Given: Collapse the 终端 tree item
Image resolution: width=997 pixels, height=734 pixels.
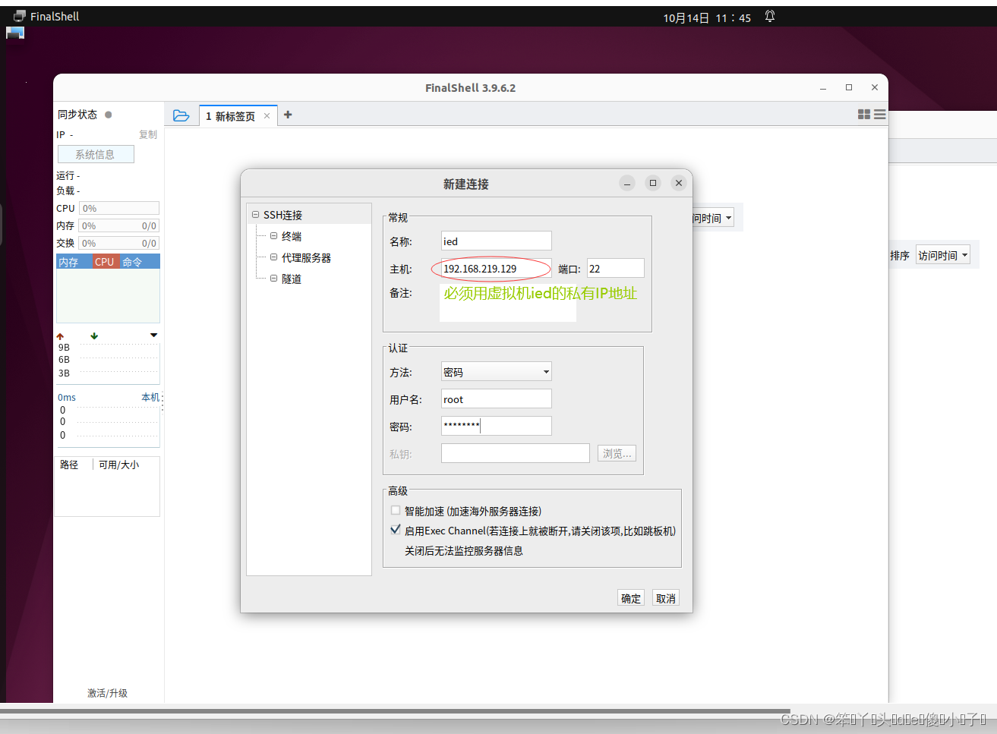Looking at the screenshot, I should click(274, 235).
